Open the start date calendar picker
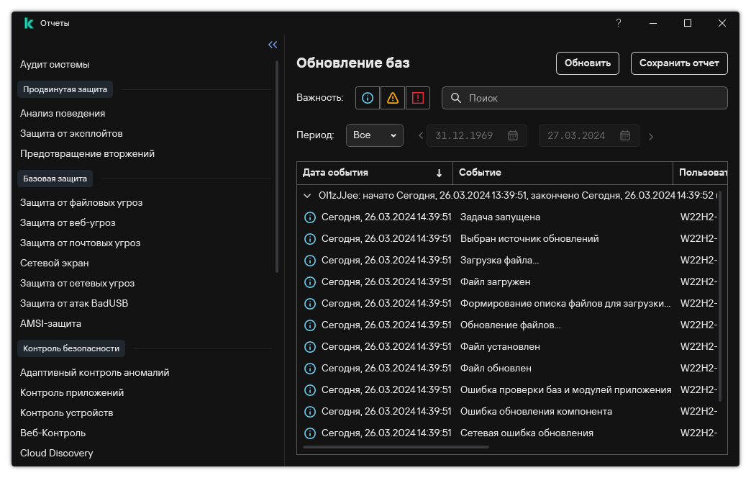The image size is (751, 478). point(513,135)
